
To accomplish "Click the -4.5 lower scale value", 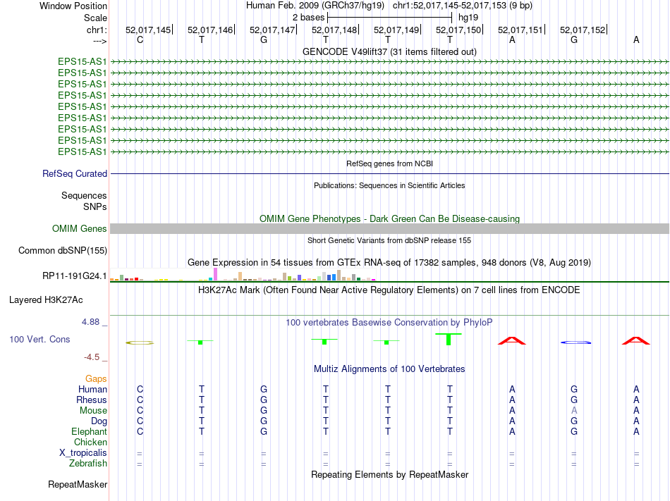I will pos(92,357).
